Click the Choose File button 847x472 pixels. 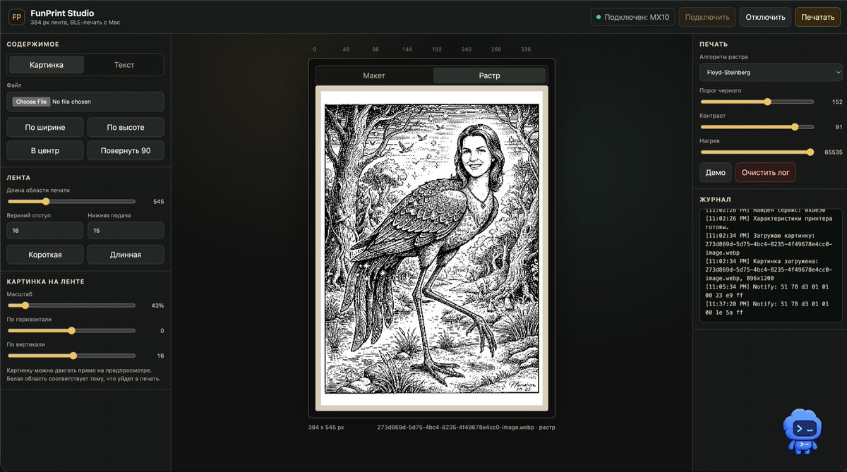pyautogui.click(x=31, y=102)
